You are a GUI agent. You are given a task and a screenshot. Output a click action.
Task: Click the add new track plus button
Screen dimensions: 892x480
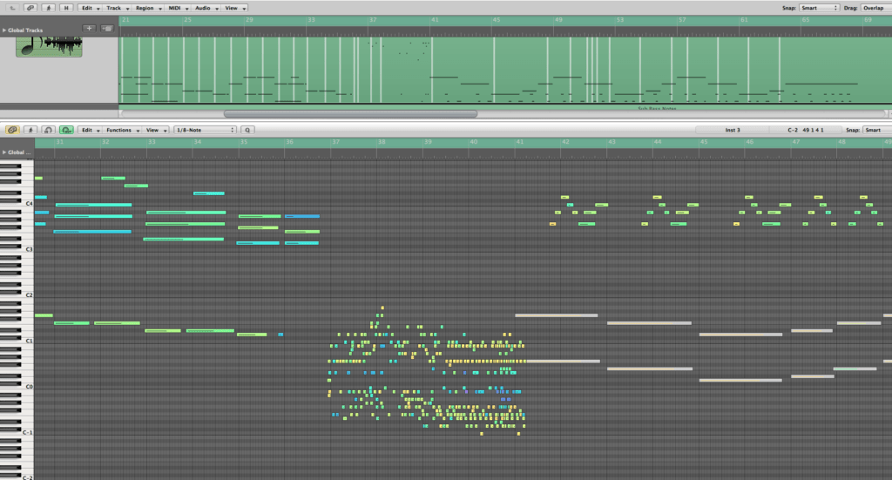tap(90, 28)
